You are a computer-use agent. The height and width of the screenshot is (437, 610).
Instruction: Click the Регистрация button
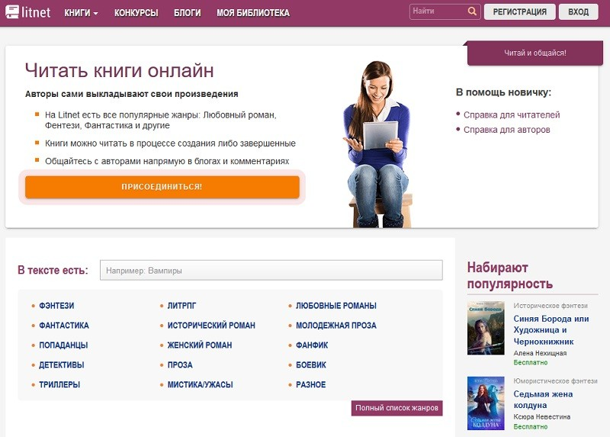click(x=520, y=11)
